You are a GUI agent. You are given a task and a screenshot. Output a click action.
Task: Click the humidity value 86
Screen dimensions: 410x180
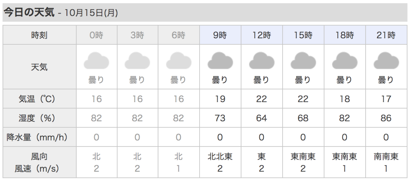click(386, 118)
